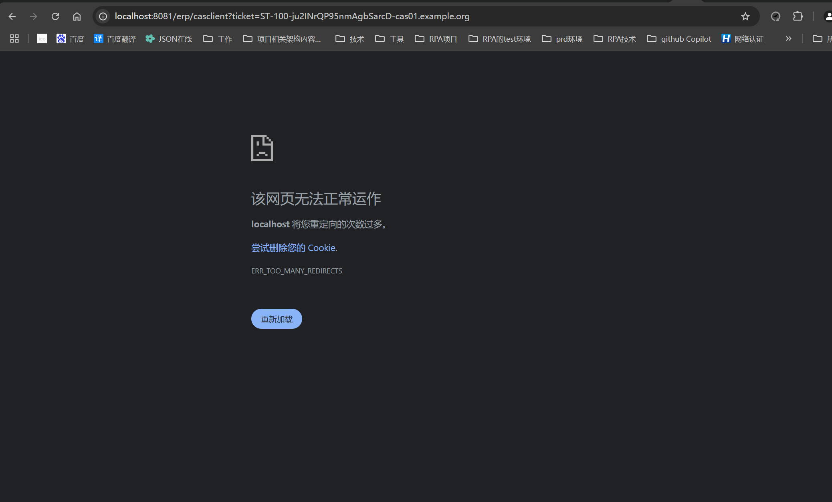This screenshot has height=502, width=832.
Task: Open the 网络认证 bookmark
Action: [x=743, y=38]
